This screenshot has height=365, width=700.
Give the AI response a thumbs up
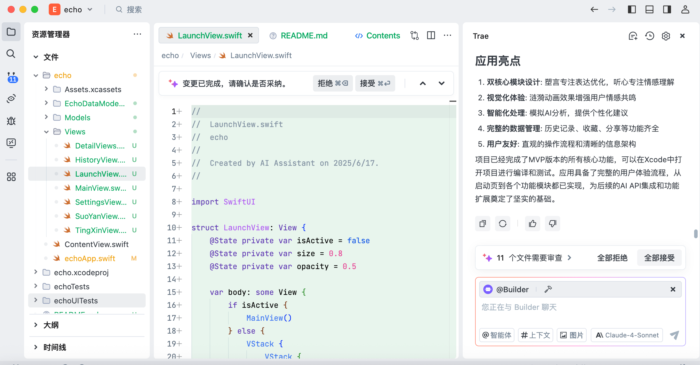click(x=532, y=224)
